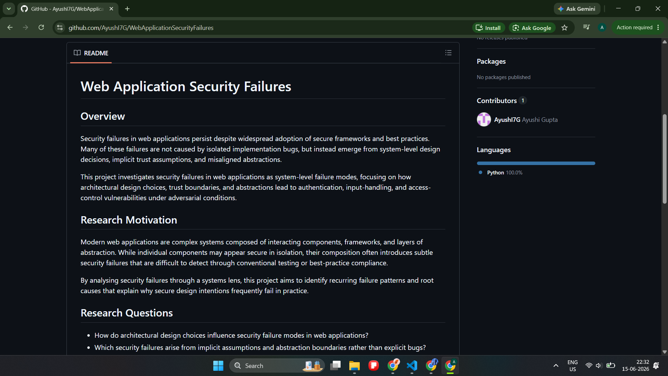The height and width of the screenshot is (376, 668).
Task: Open the tab search dropdown arrow
Action: 9,9
